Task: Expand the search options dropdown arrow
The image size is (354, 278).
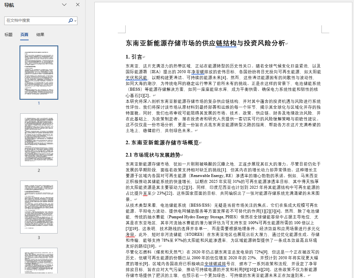Action: pos(75,21)
